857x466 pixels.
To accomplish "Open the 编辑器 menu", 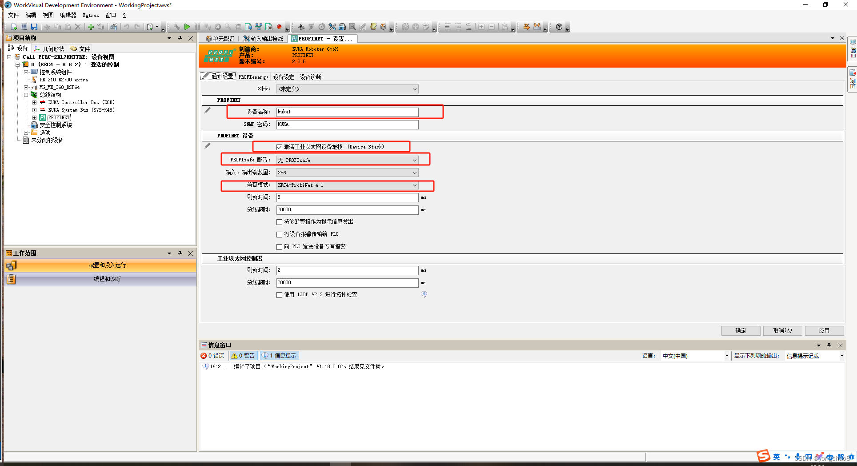I will [68, 15].
